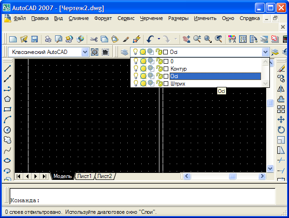Switch to the Лист2 layout tab
Viewport: 289px width, 218px height.
coord(104,176)
